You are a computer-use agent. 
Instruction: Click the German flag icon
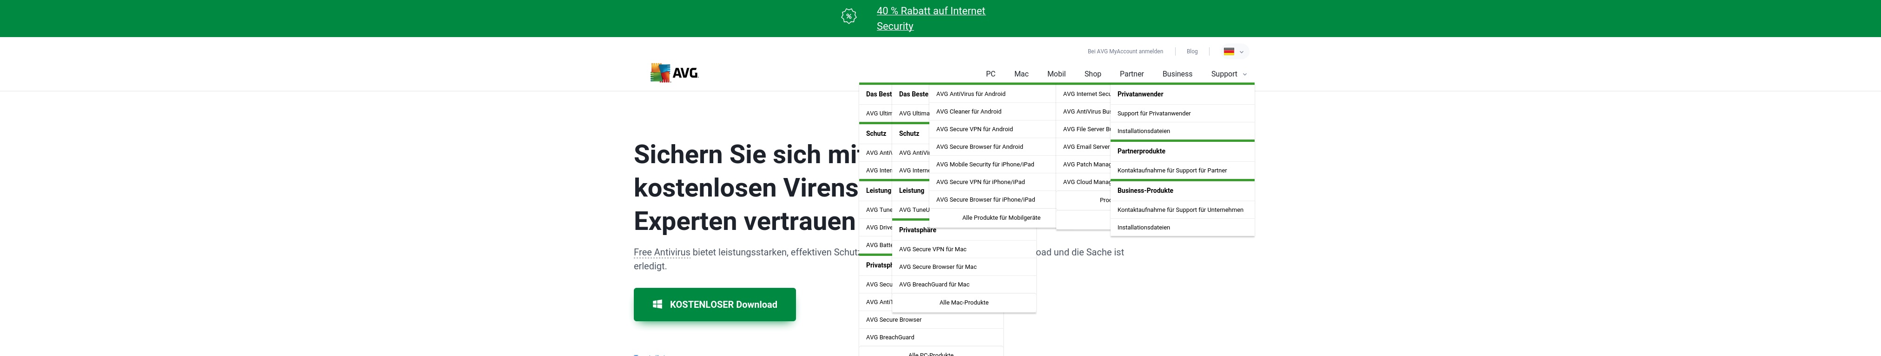[1229, 52]
